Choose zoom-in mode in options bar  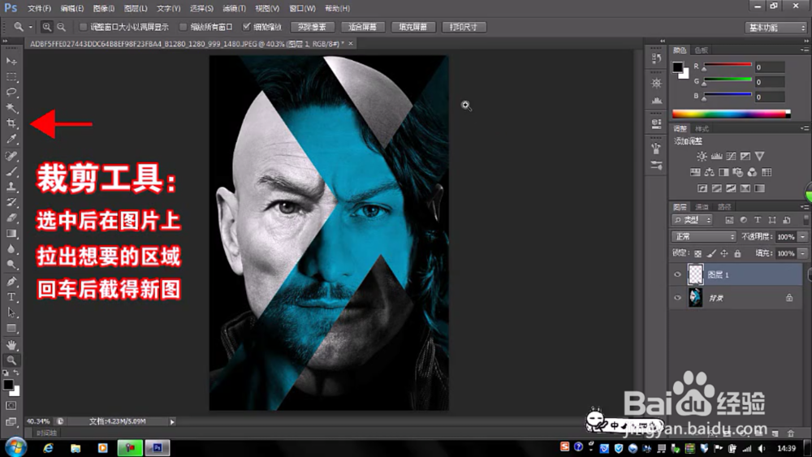[46, 27]
